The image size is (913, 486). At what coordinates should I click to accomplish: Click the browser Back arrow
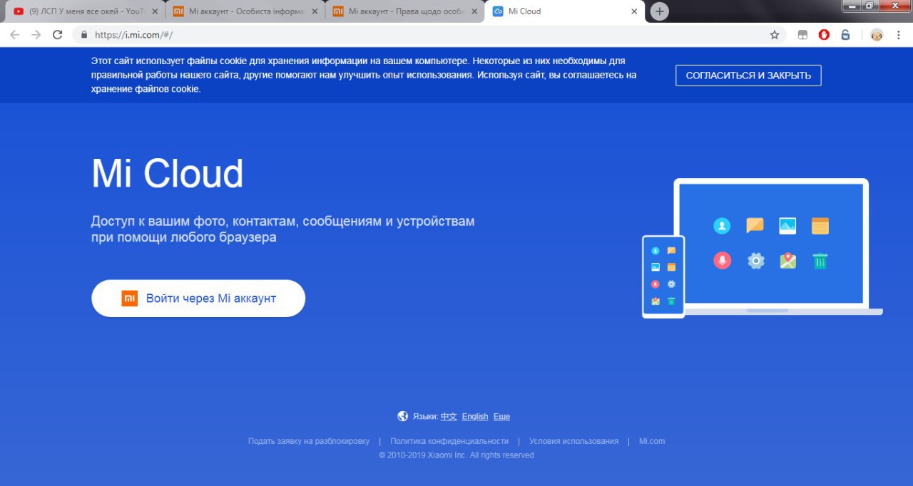15,34
